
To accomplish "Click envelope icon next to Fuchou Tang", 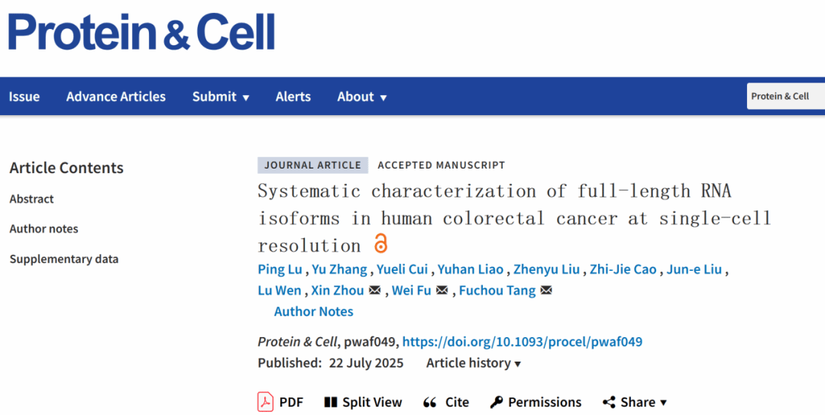I will 546,291.
